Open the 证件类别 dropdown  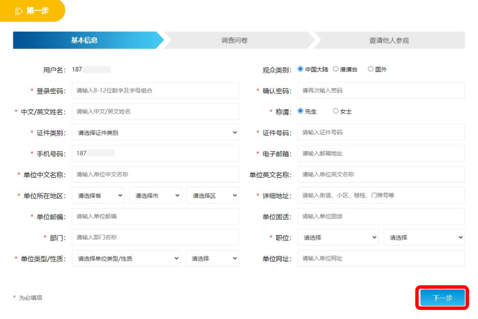pos(155,132)
